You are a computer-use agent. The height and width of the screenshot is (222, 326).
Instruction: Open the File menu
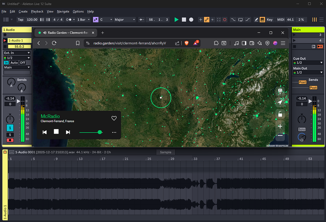(x=4, y=11)
